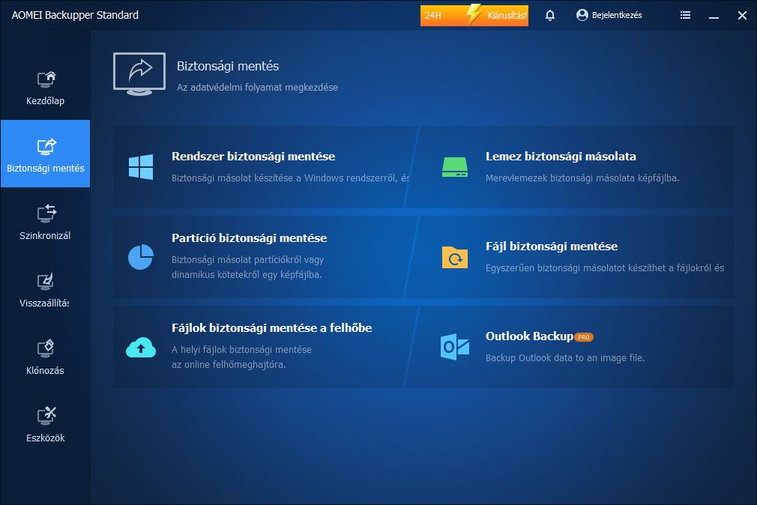Click the Outlook backup icon
The height and width of the screenshot is (505, 757).
click(x=455, y=347)
